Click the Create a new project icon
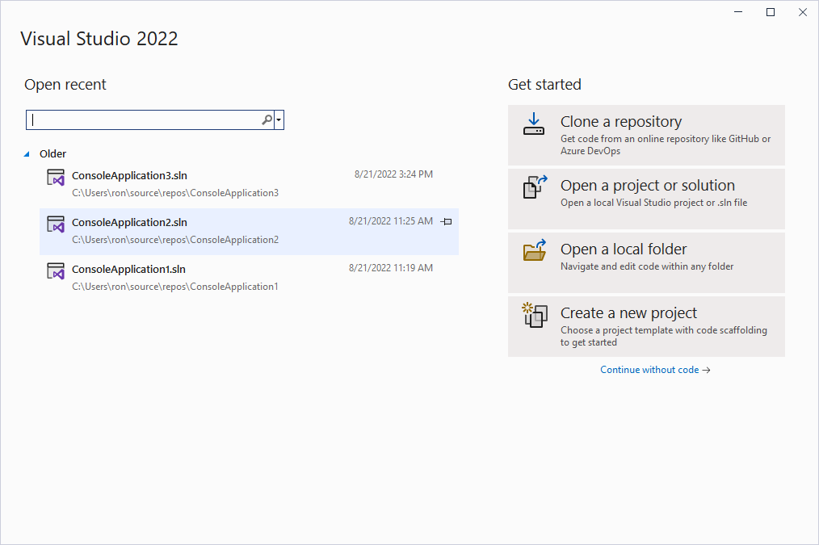 click(534, 316)
